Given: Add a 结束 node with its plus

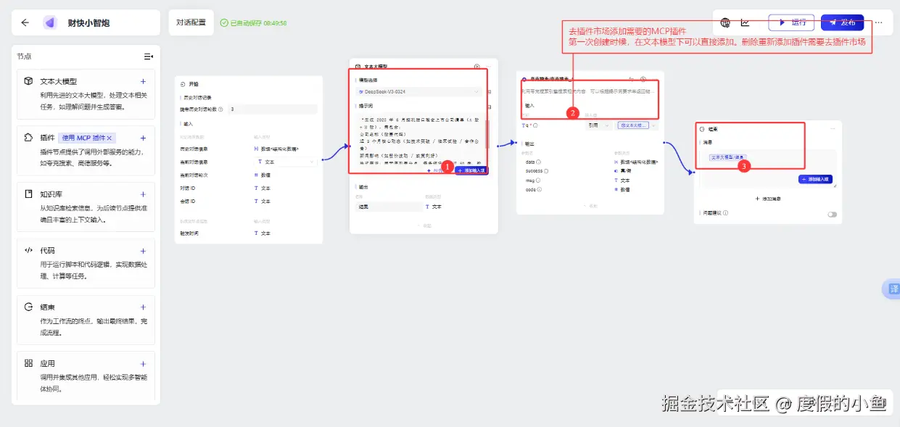Looking at the screenshot, I should (143, 307).
